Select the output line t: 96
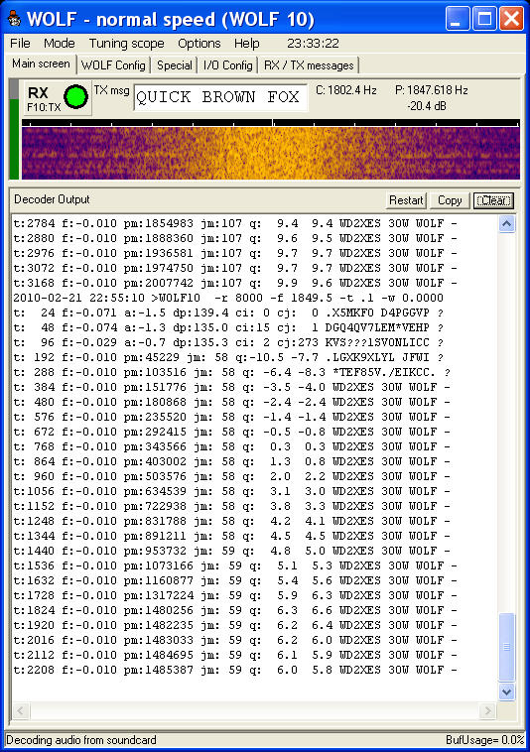The width and height of the screenshot is (530, 752). click(228, 342)
